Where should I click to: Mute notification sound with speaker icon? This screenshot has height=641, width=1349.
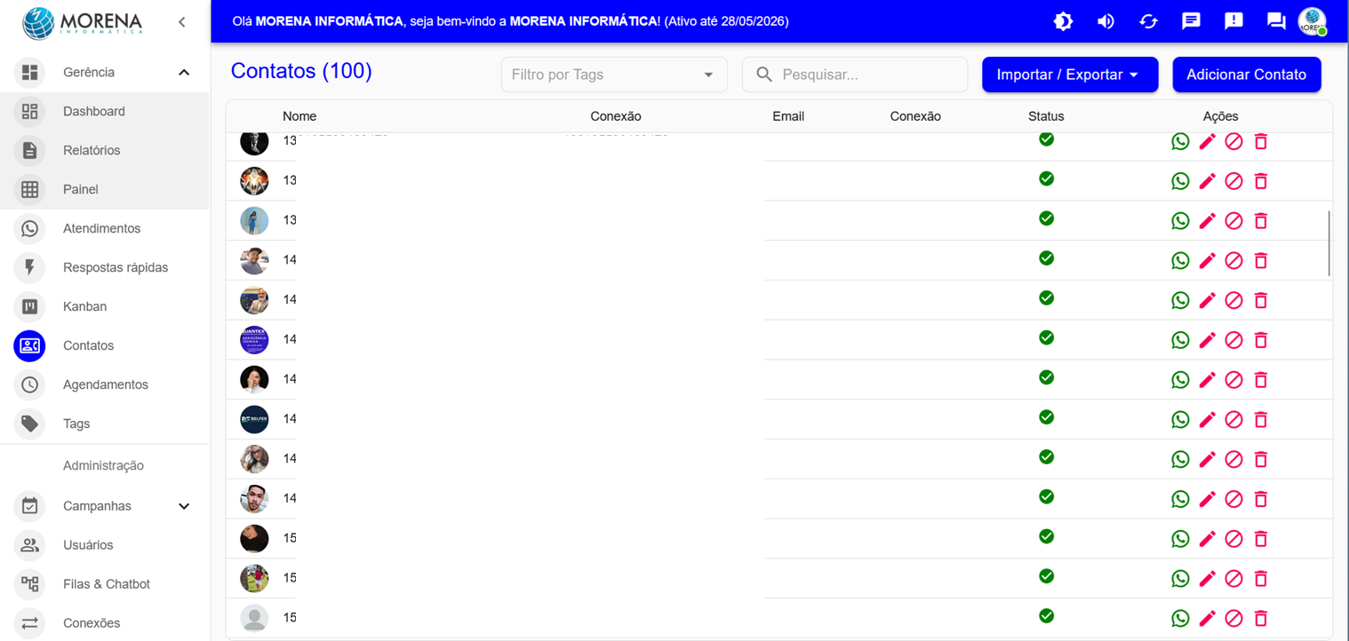click(1106, 21)
